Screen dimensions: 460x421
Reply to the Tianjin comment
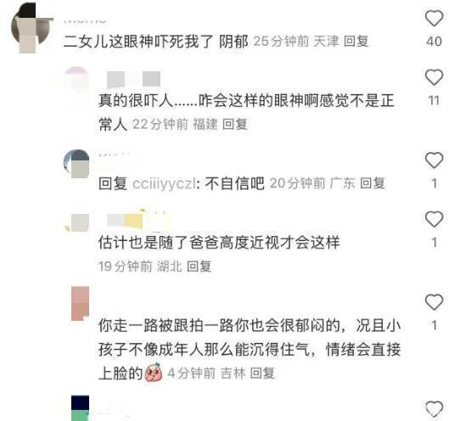356,41
